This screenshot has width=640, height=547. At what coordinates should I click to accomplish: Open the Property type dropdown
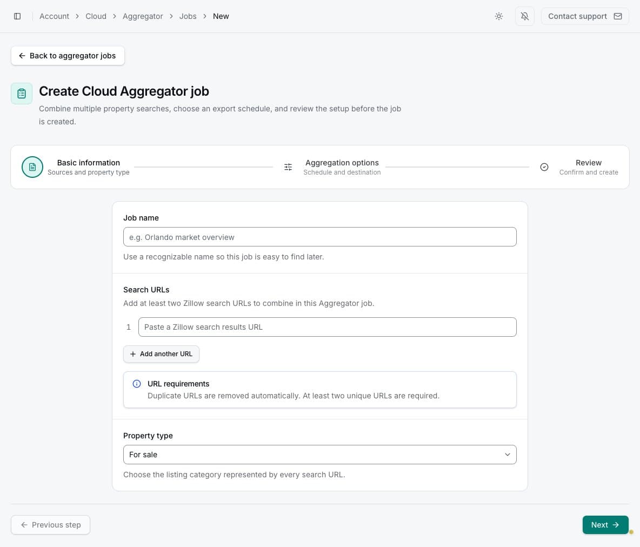[x=319, y=455]
